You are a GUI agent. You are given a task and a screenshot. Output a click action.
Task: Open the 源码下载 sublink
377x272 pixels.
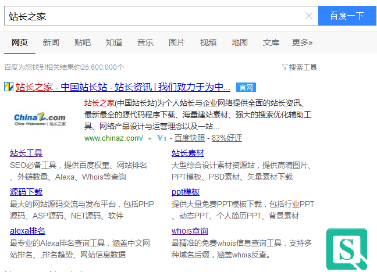(x=26, y=192)
